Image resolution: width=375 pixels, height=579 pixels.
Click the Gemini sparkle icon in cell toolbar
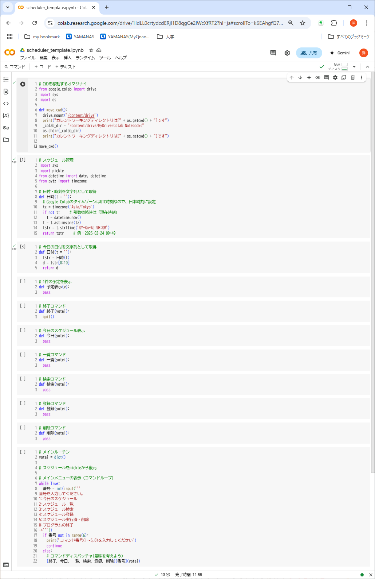(x=309, y=77)
